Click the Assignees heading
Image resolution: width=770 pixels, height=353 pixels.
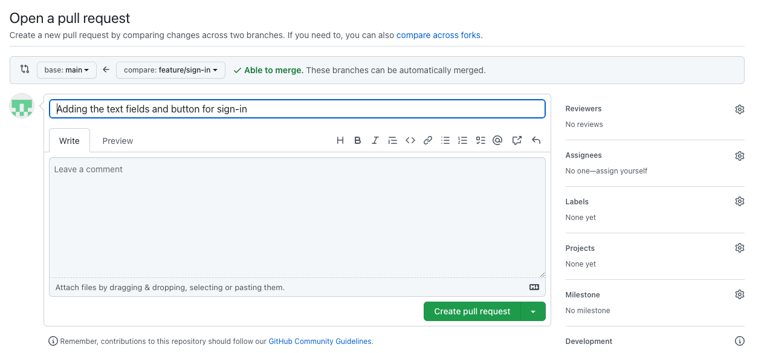[x=583, y=155]
